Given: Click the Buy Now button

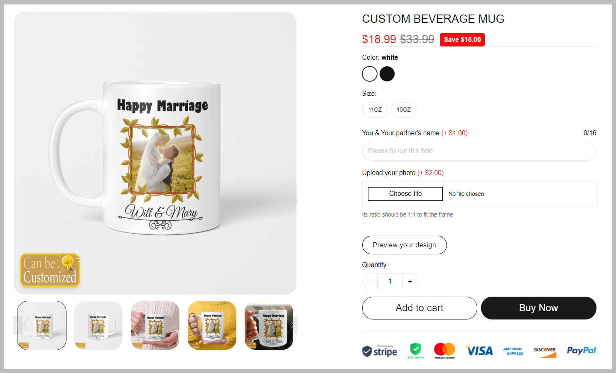Looking at the screenshot, I should [538, 308].
